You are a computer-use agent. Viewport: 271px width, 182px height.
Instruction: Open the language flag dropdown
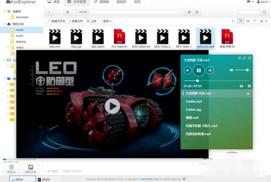pos(250,2)
